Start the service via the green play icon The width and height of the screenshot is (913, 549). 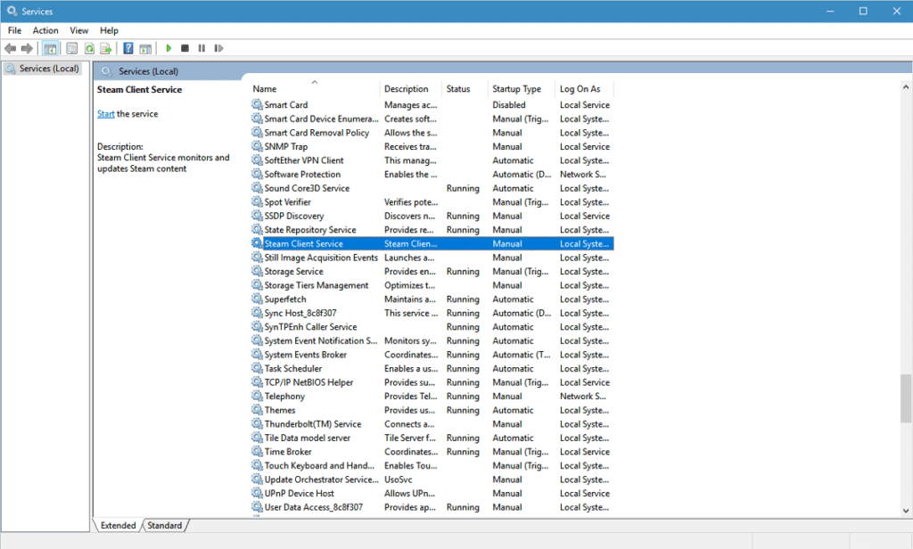coord(169,48)
